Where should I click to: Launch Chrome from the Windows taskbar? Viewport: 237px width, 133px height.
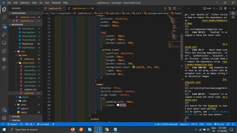(107, 129)
